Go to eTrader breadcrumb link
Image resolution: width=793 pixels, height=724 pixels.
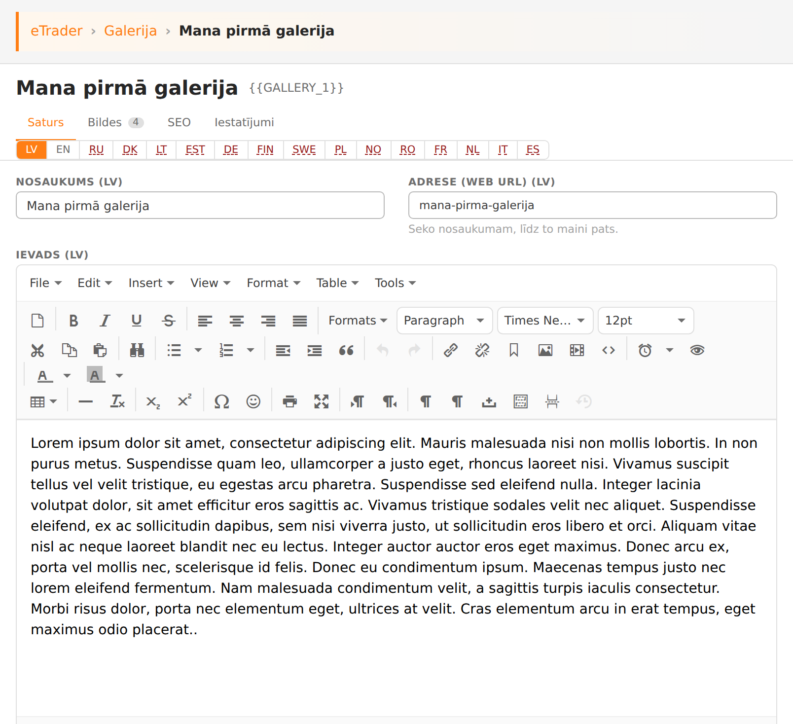(56, 31)
